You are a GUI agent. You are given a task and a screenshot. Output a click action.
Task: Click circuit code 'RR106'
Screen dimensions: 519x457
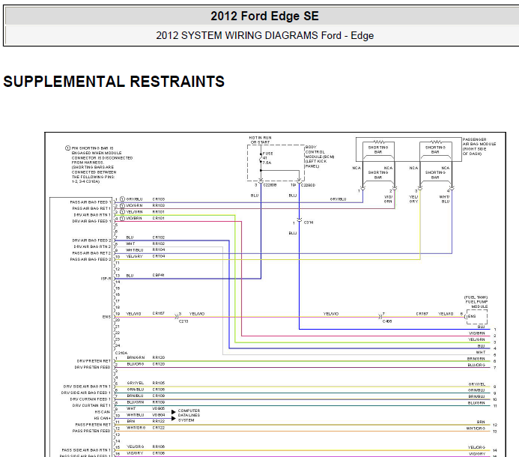[x=159, y=447]
